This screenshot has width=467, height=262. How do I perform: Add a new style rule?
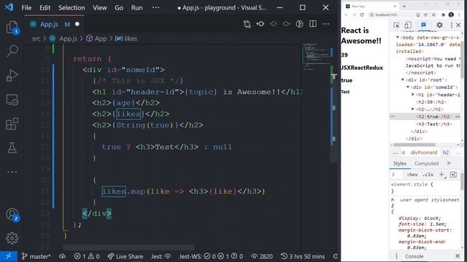(441, 175)
